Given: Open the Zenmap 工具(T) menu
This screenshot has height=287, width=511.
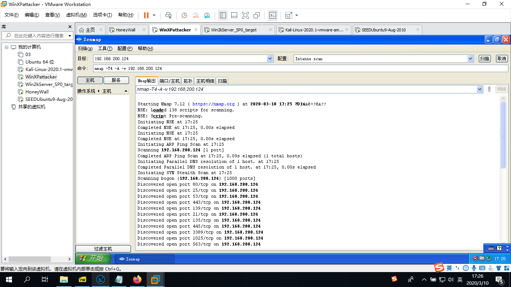Looking at the screenshot, I should (105, 49).
